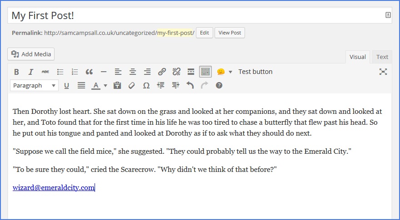Toggle the toolbar kitchen sink button
400x220 pixels.
pyautogui.click(x=205, y=72)
